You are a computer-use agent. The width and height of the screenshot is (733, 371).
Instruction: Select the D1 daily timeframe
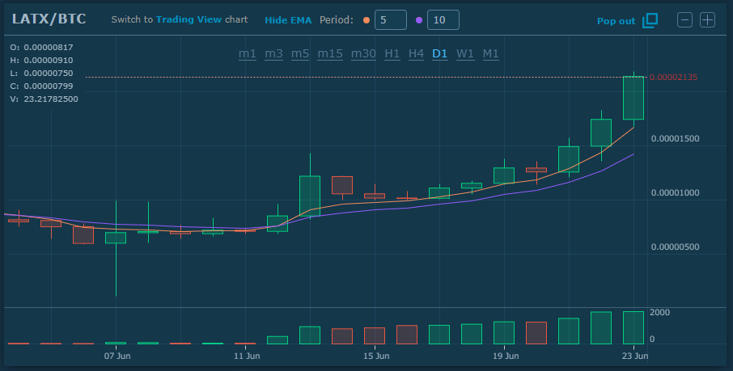(440, 53)
